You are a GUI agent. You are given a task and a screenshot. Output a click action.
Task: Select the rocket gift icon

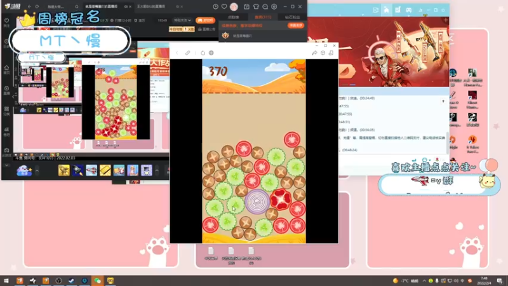click(77, 170)
